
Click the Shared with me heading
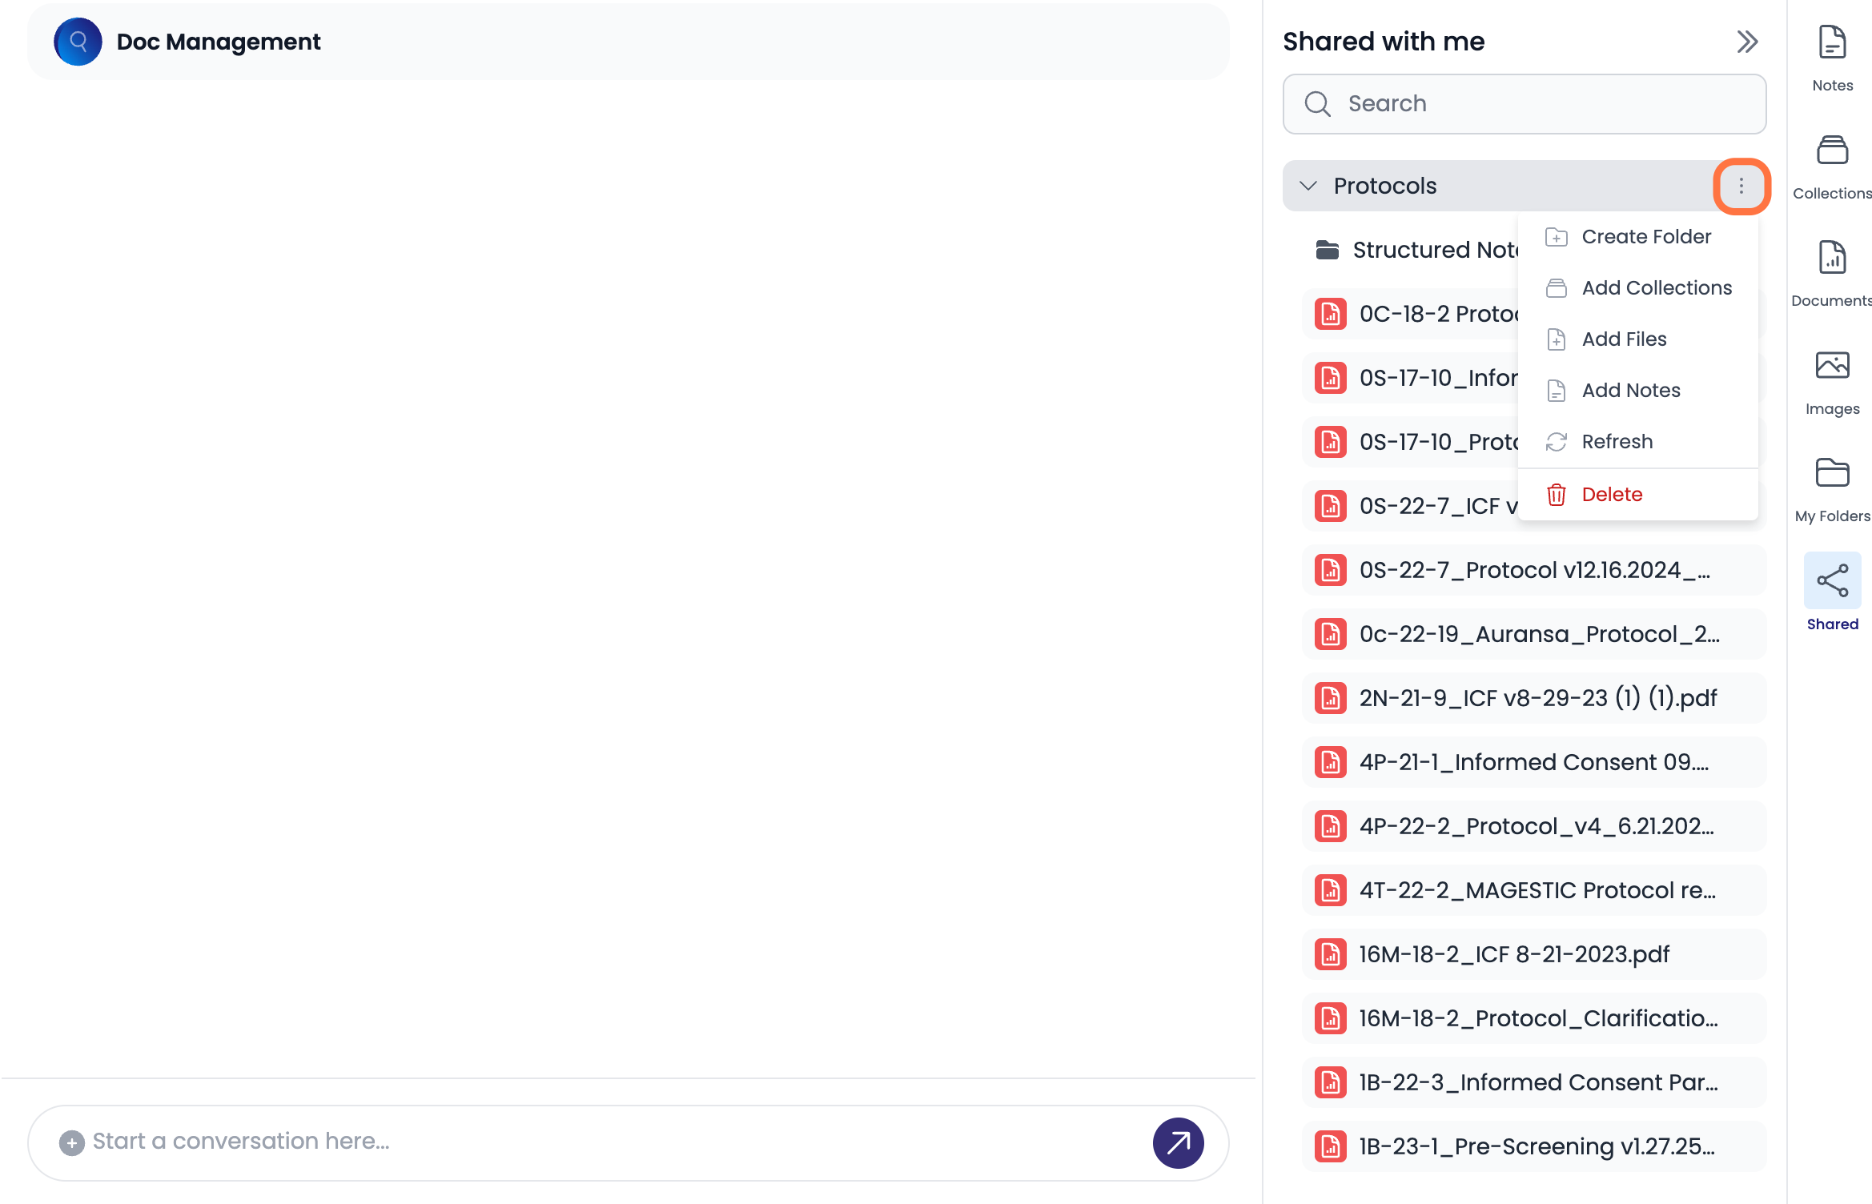[x=1383, y=42]
